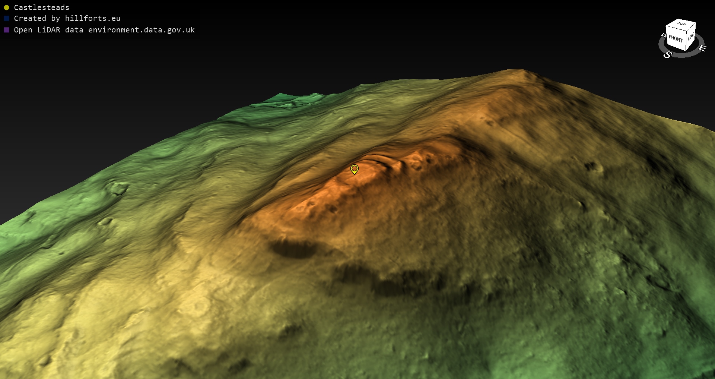
Task: Click the TOP face of the navigation cube
Action: coord(681,24)
